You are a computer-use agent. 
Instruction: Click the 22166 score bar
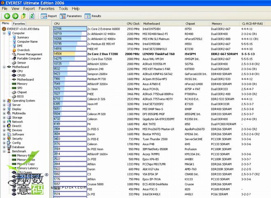[70, 29]
